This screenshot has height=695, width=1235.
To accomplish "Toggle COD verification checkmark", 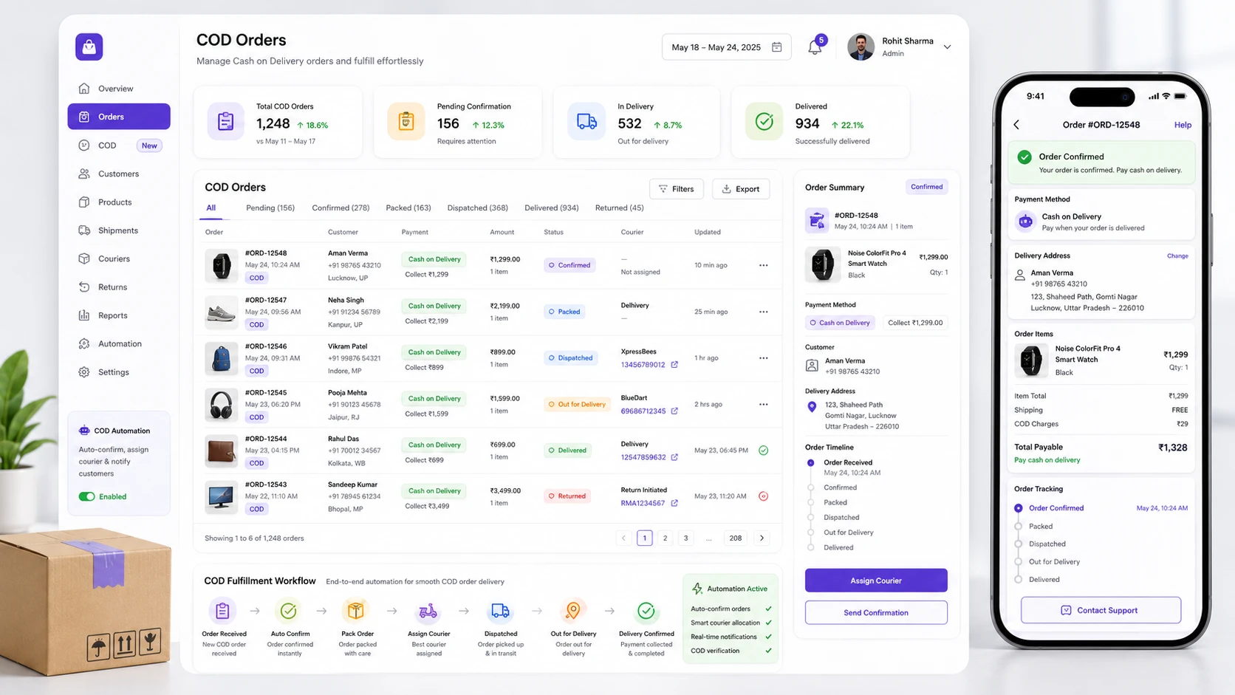I will 768,651.
